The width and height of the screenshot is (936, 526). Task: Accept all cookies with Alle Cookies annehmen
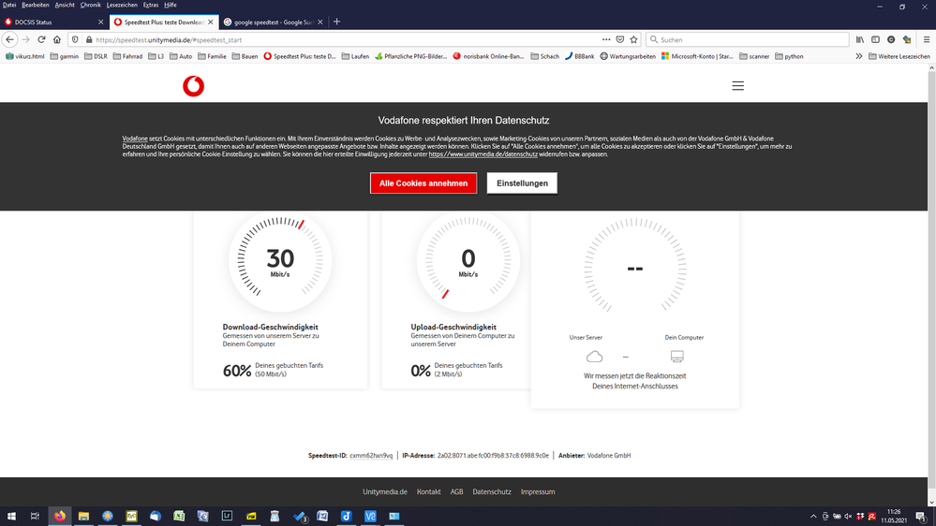[423, 183]
